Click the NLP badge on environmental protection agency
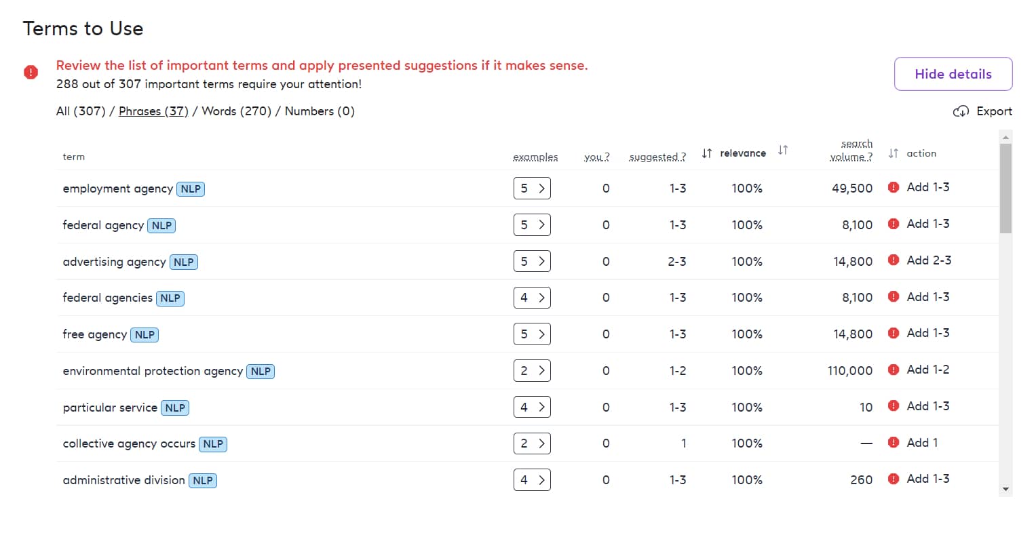 261,372
